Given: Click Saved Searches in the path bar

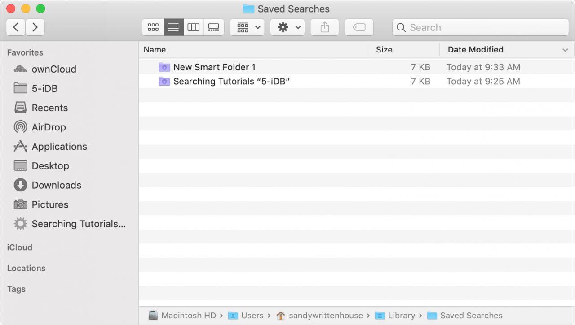Looking at the screenshot, I should pos(471,316).
